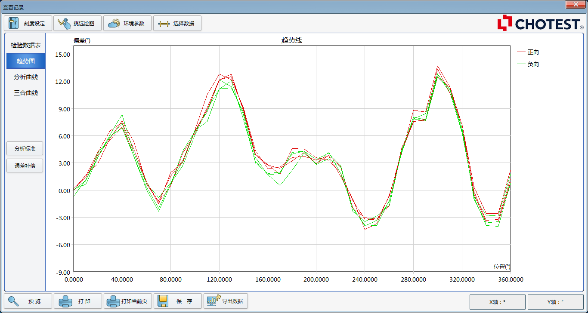
Task: Click the magnifier icon on 预览
Action: (13, 301)
